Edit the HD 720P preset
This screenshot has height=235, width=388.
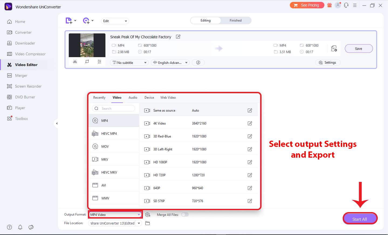(250, 175)
